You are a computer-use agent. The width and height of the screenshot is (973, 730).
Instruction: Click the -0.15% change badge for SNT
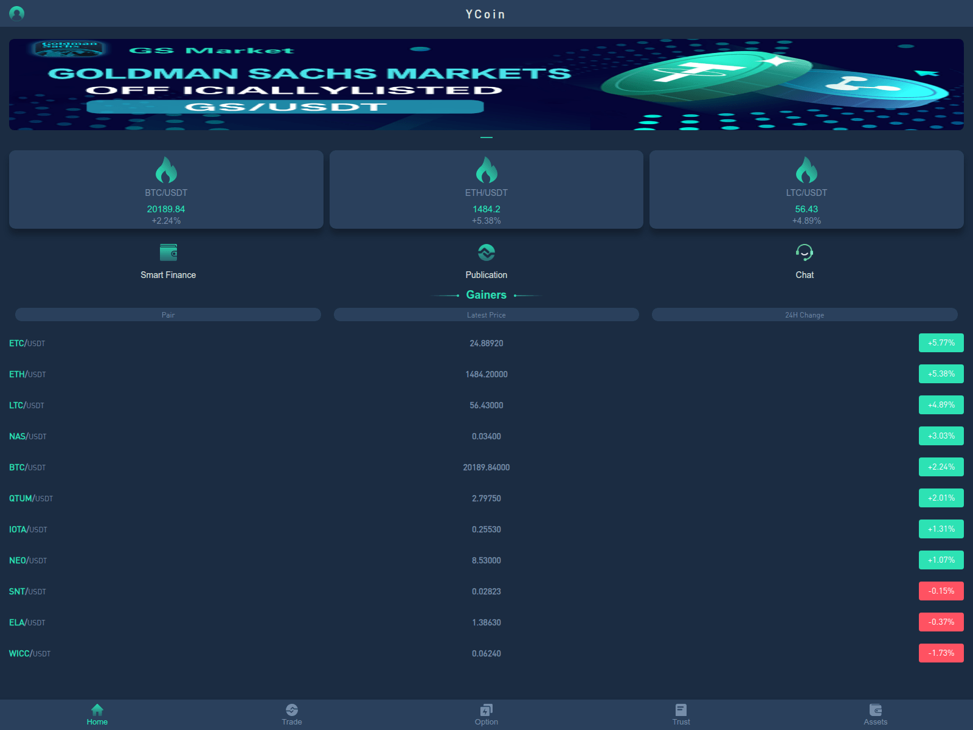point(941,591)
